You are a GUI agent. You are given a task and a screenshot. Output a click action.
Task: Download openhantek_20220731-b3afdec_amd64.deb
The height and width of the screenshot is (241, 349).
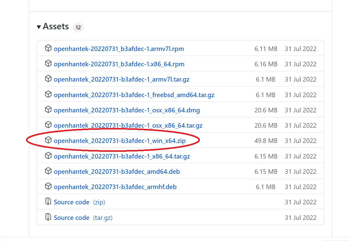117,172
